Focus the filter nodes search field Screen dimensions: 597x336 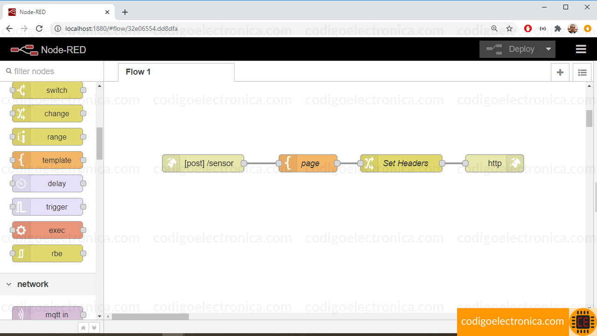coord(51,71)
